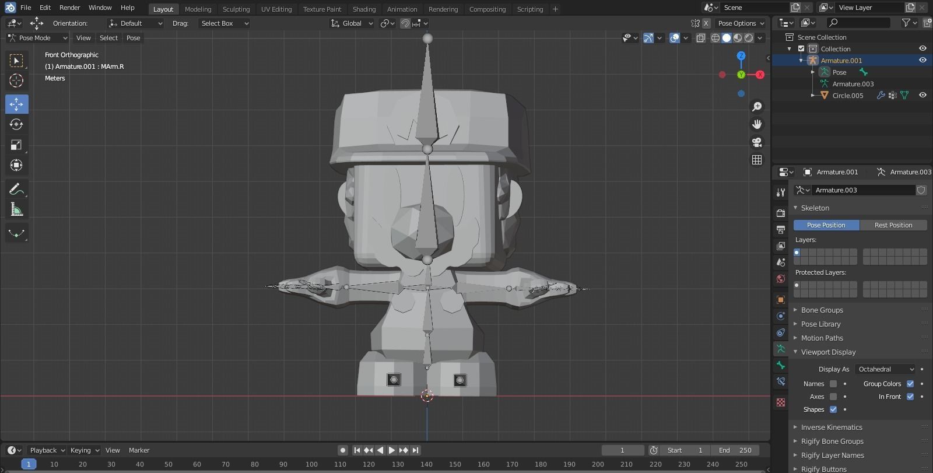This screenshot has height=473, width=933.
Task: Open Display As Octahedral dropdown
Action: [x=885, y=369]
